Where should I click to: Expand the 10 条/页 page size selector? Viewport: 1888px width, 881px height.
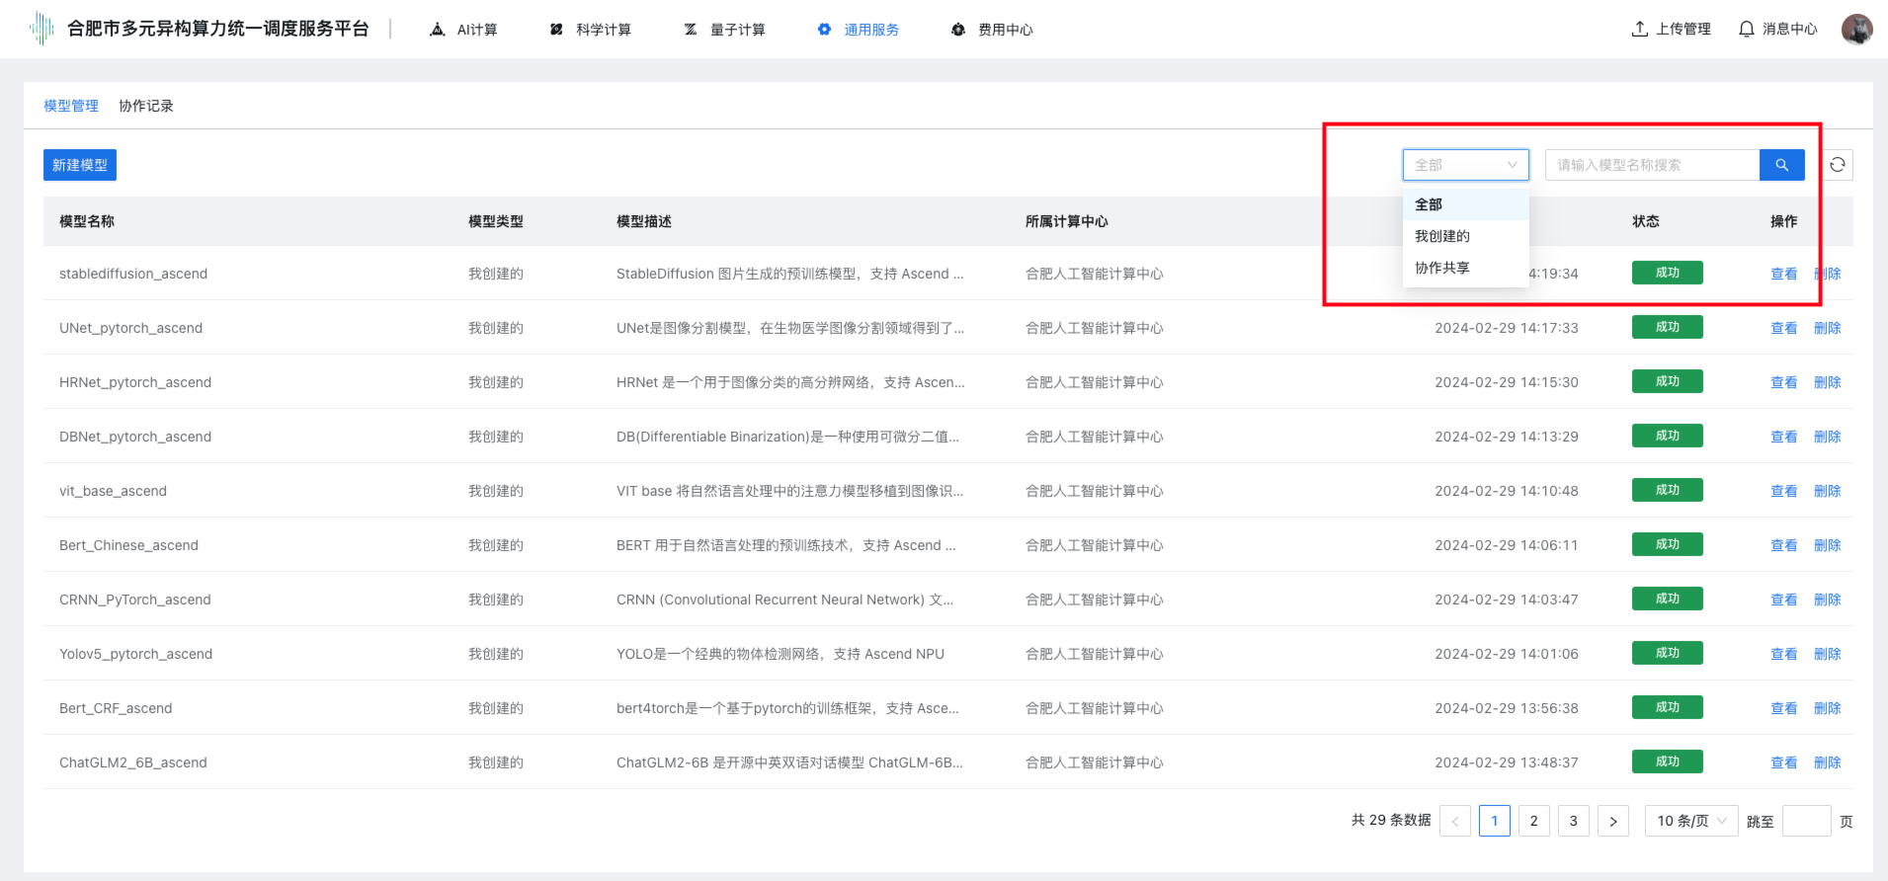point(1690,821)
